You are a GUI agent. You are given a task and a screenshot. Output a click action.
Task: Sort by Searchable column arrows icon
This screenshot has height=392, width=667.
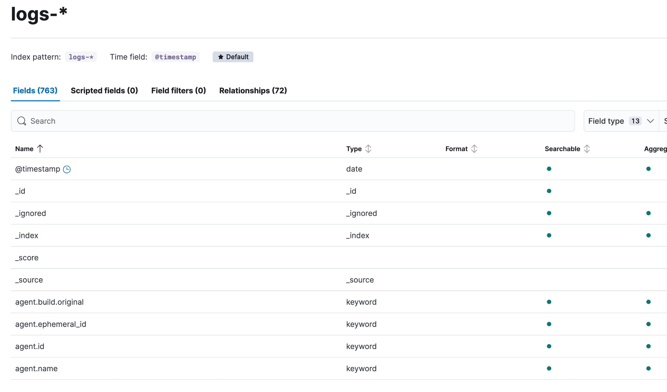tap(587, 149)
